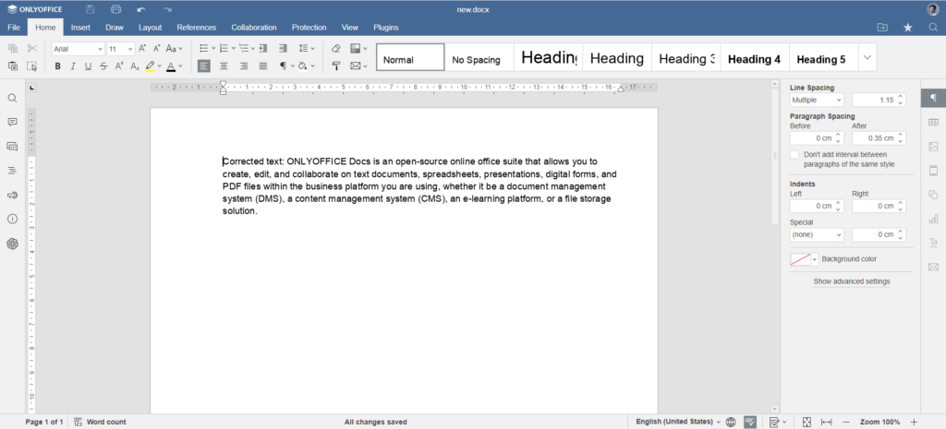Apply strikethrough formatting icon
The width and height of the screenshot is (946, 429).
pyautogui.click(x=103, y=66)
